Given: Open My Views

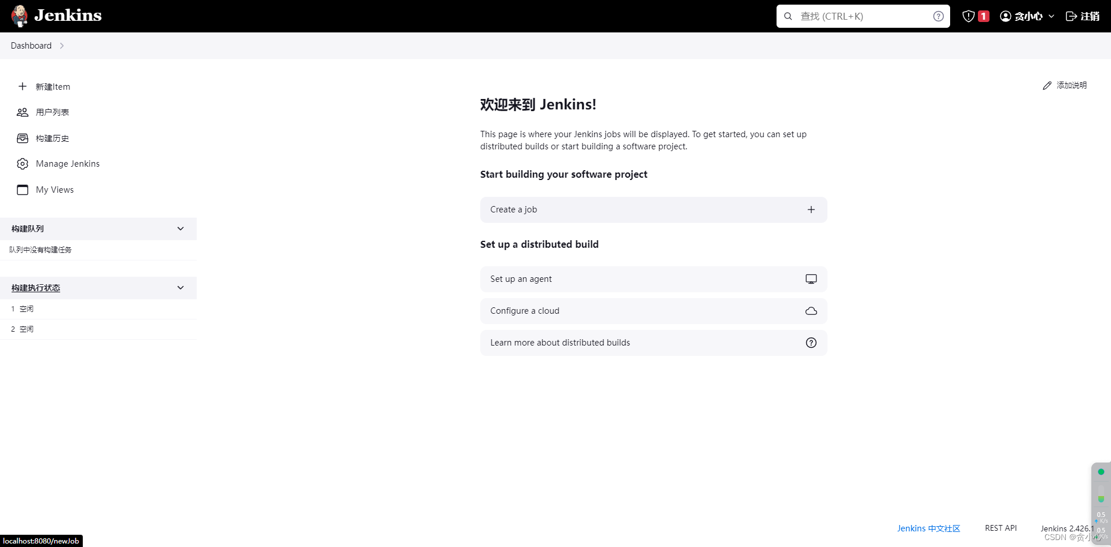Looking at the screenshot, I should tap(55, 190).
